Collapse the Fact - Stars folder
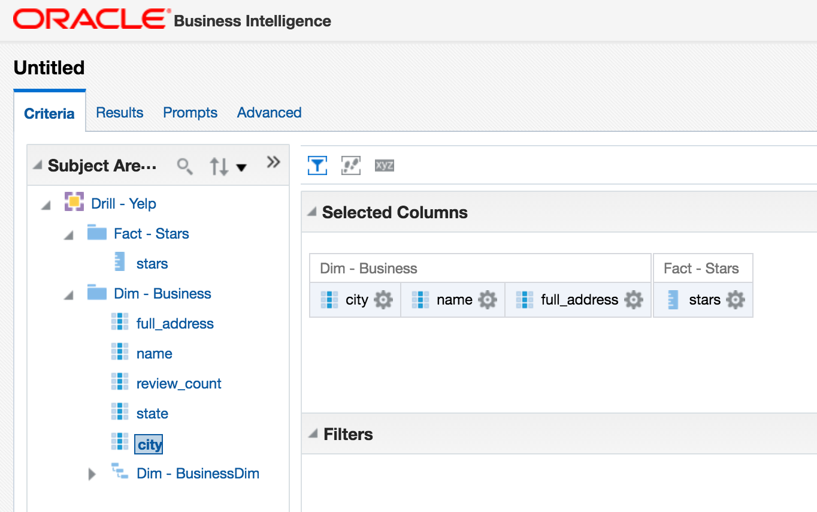The image size is (817, 512). coord(69,235)
